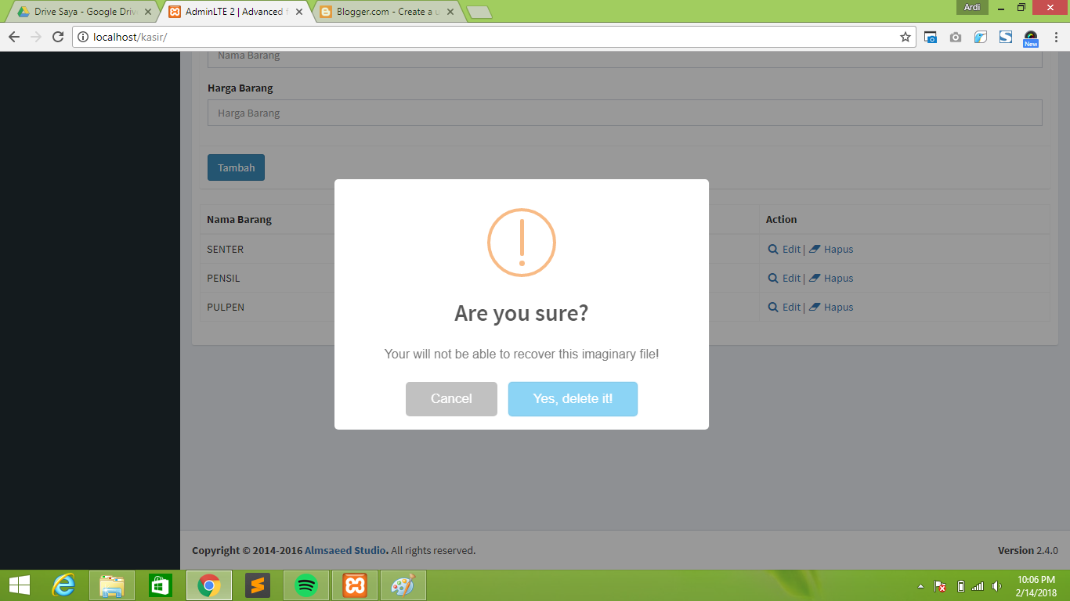Launch Spotify from the taskbar

[x=305, y=585]
